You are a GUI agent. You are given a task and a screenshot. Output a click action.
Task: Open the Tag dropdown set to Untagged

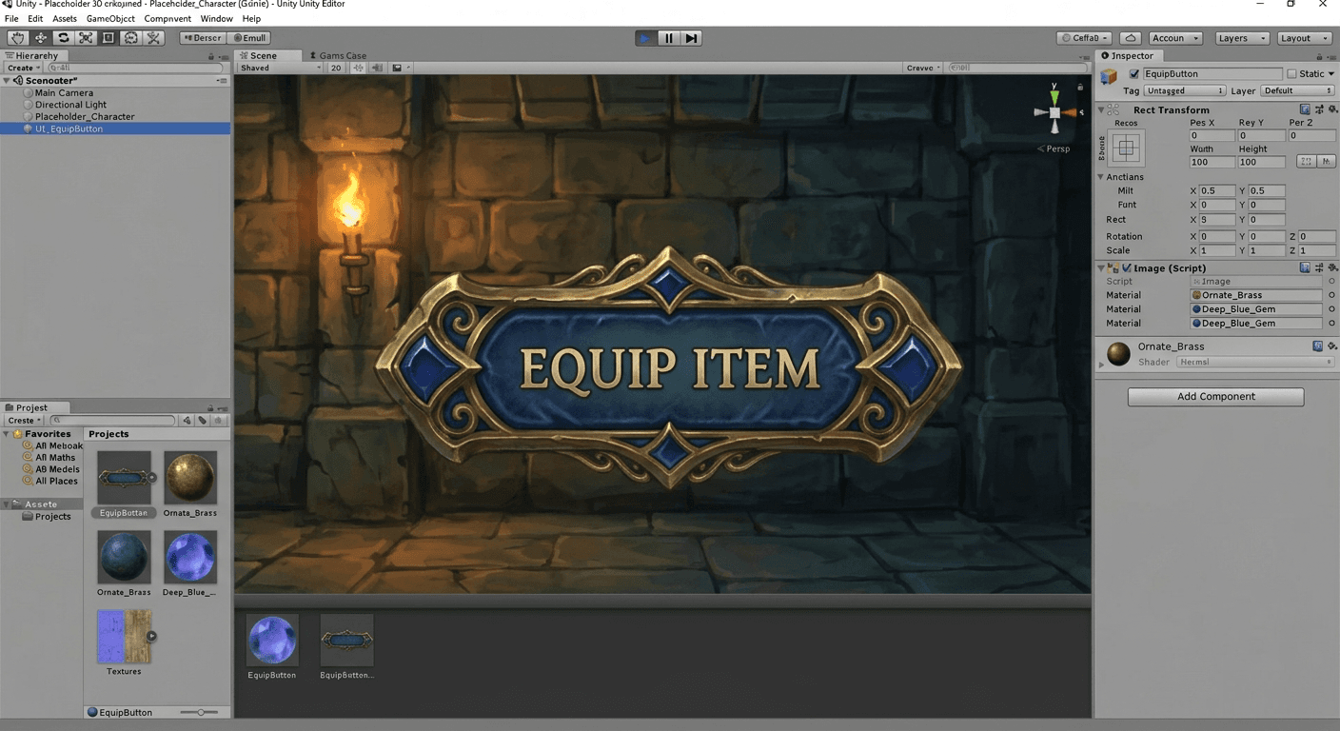point(1184,90)
